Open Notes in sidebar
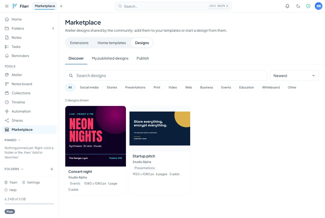 [x=29, y=38]
